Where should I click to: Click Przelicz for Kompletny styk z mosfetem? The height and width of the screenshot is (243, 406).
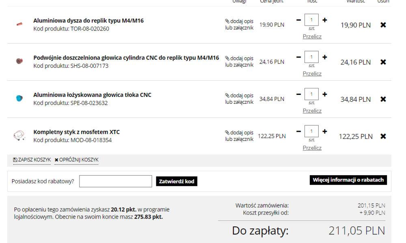(x=312, y=148)
